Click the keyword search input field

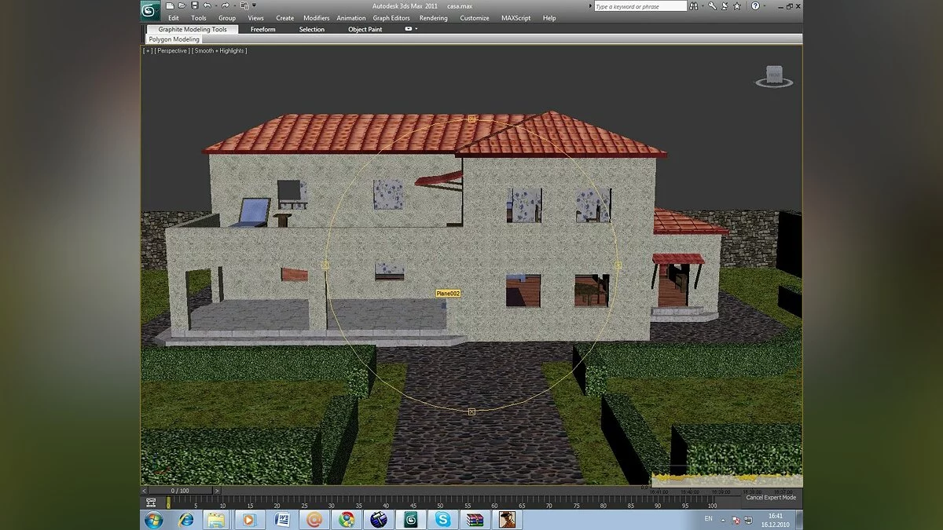point(640,6)
